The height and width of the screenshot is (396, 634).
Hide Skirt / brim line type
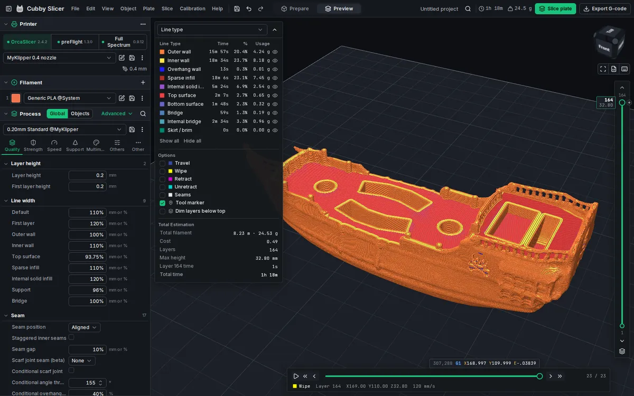pos(275,130)
